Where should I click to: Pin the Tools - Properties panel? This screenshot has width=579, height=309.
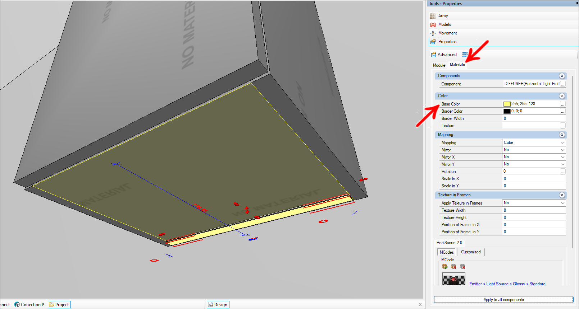pyautogui.click(x=577, y=4)
